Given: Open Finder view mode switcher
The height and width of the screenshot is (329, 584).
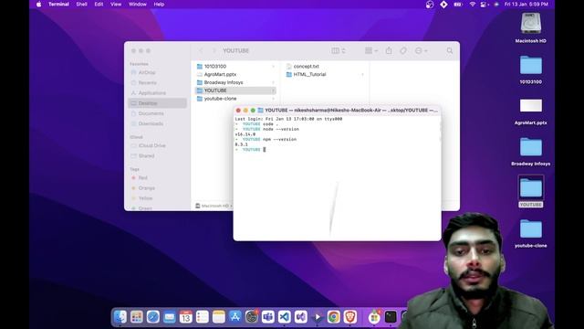Looking at the screenshot, I should (339, 51).
